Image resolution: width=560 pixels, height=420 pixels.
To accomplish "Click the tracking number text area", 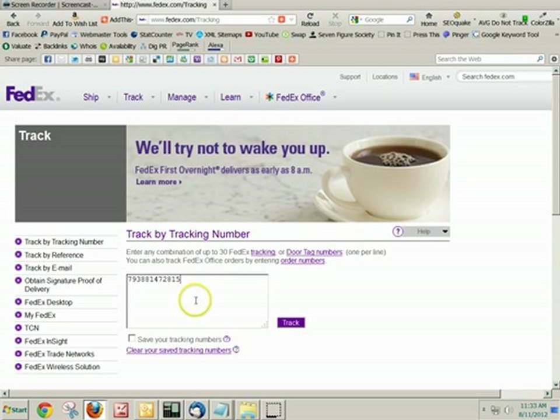I will pos(197,302).
